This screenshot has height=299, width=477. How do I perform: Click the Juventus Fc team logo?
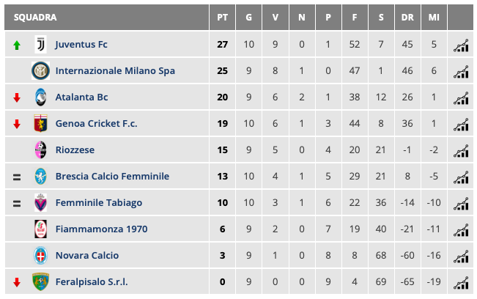(40, 45)
